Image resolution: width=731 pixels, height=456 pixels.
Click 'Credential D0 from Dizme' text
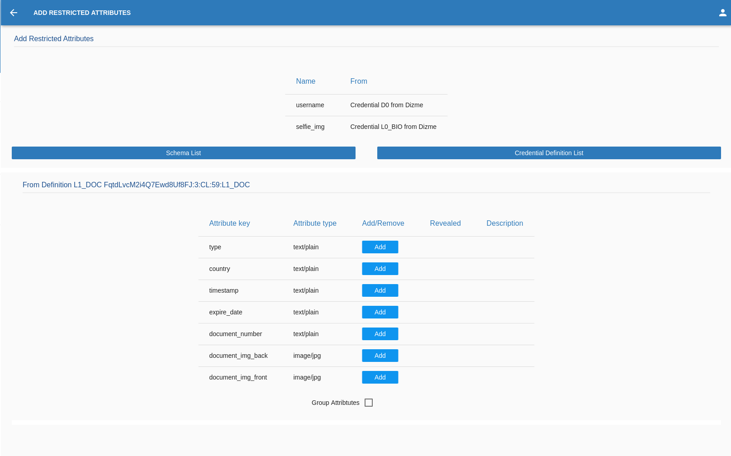387,105
